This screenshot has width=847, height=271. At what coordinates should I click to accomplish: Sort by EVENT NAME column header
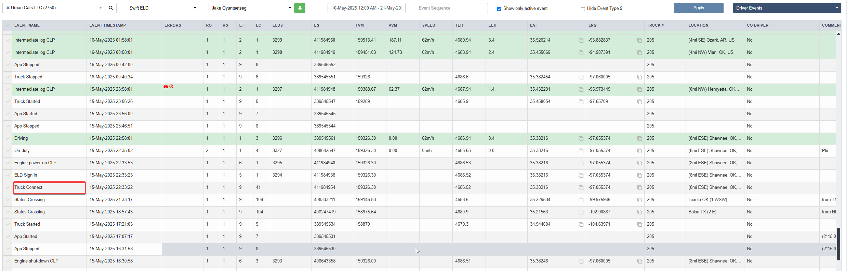[x=27, y=25]
